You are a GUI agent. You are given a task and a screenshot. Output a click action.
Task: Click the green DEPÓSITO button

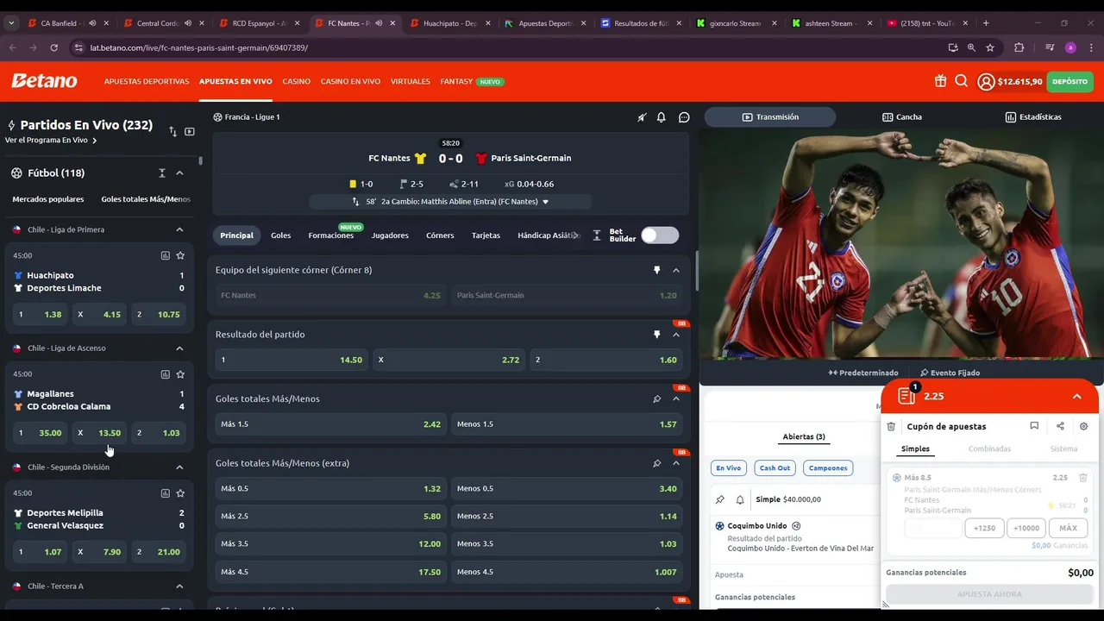pyautogui.click(x=1070, y=82)
